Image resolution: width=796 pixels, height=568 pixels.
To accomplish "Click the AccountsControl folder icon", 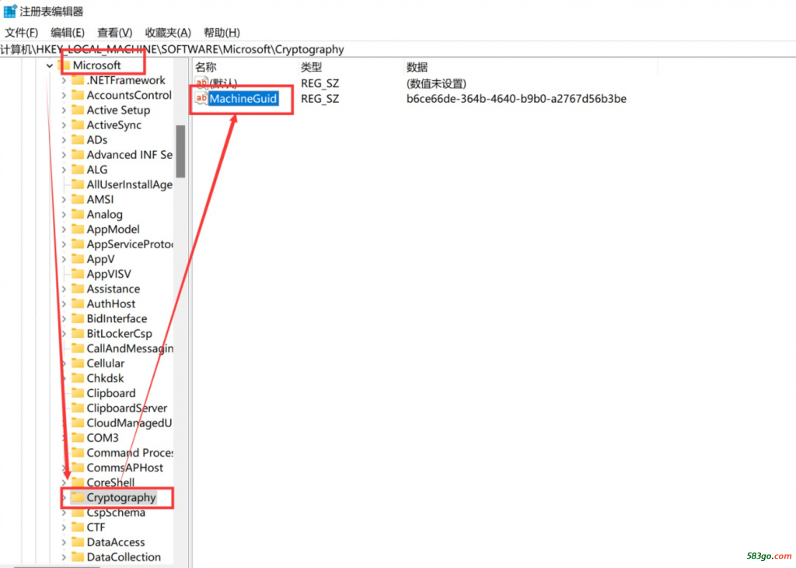I will point(78,95).
